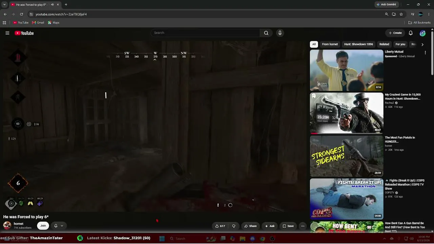Open the 'Strongest Sidearms' video thumbnail
The width and height of the screenshot is (434, 244).
pos(347,156)
